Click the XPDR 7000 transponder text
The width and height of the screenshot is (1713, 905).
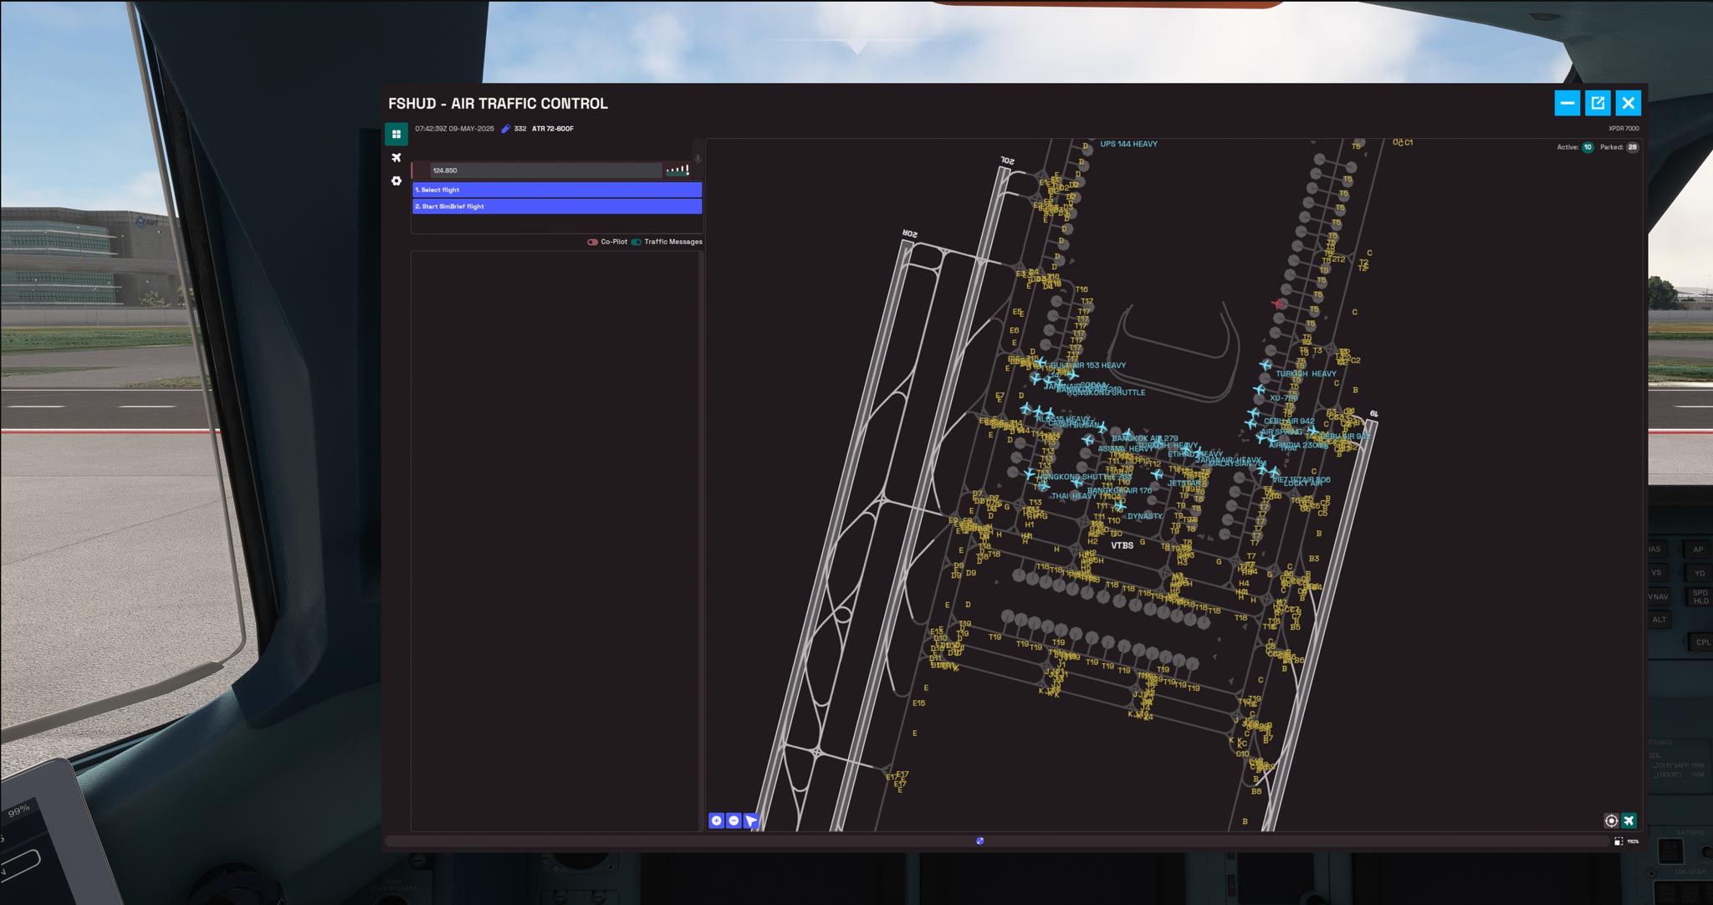(x=1624, y=129)
